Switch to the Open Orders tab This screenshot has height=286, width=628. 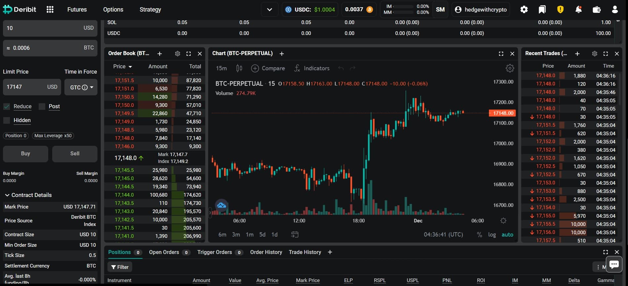coord(169,252)
